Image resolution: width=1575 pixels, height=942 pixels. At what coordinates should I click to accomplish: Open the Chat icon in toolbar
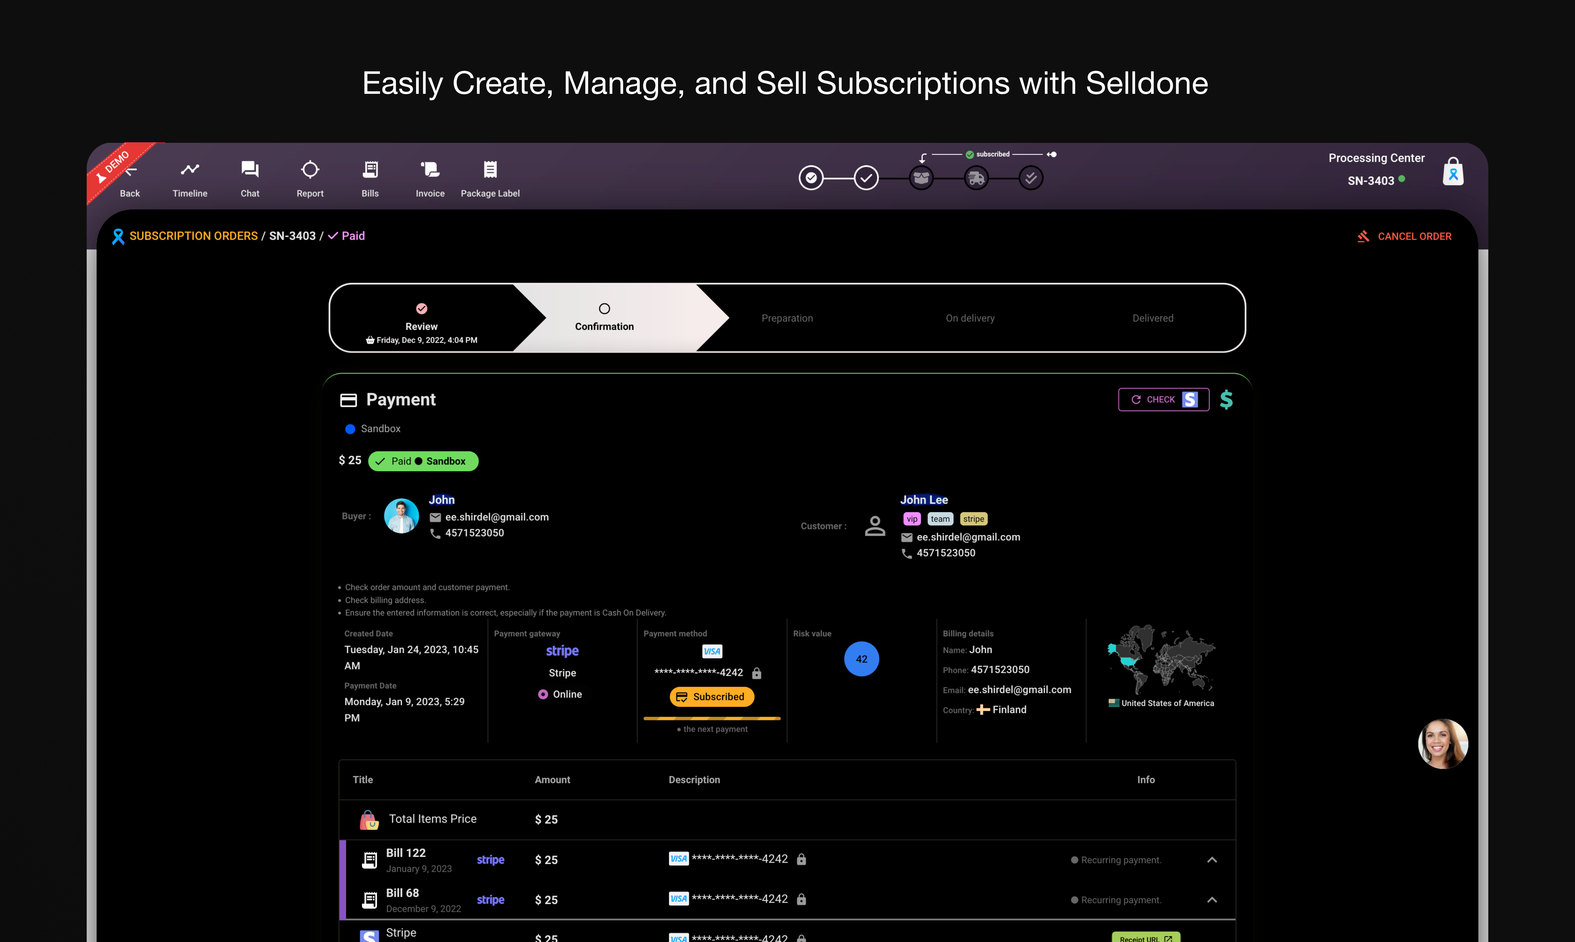coord(249,169)
